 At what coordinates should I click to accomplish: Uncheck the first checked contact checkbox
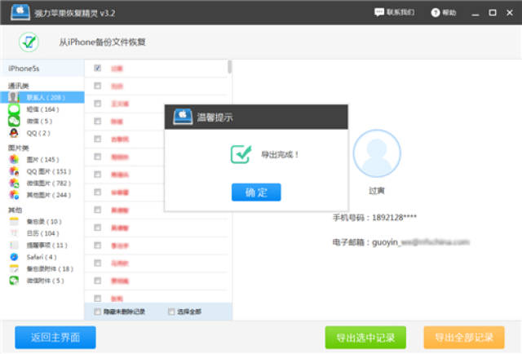pyautogui.click(x=98, y=68)
